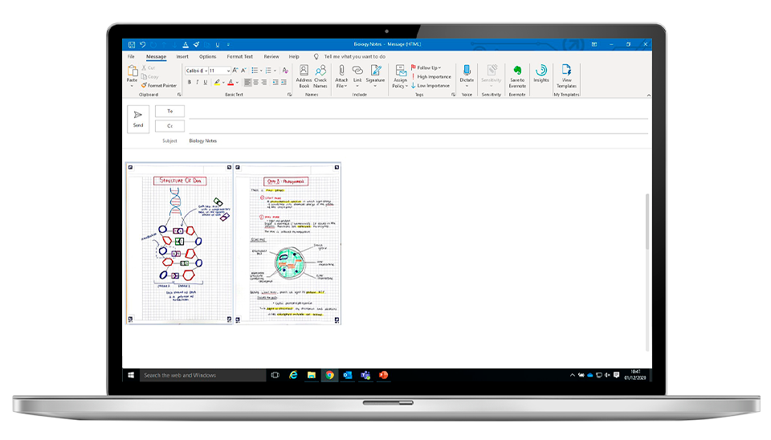This screenshot has width=771, height=440.
Task: Click the To button
Action: pyautogui.click(x=169, y=112)
